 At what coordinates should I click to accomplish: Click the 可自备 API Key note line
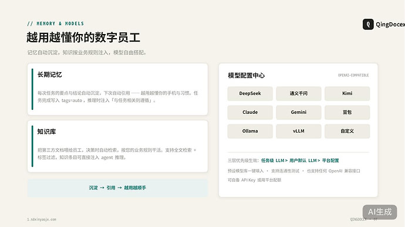[254, 180]
